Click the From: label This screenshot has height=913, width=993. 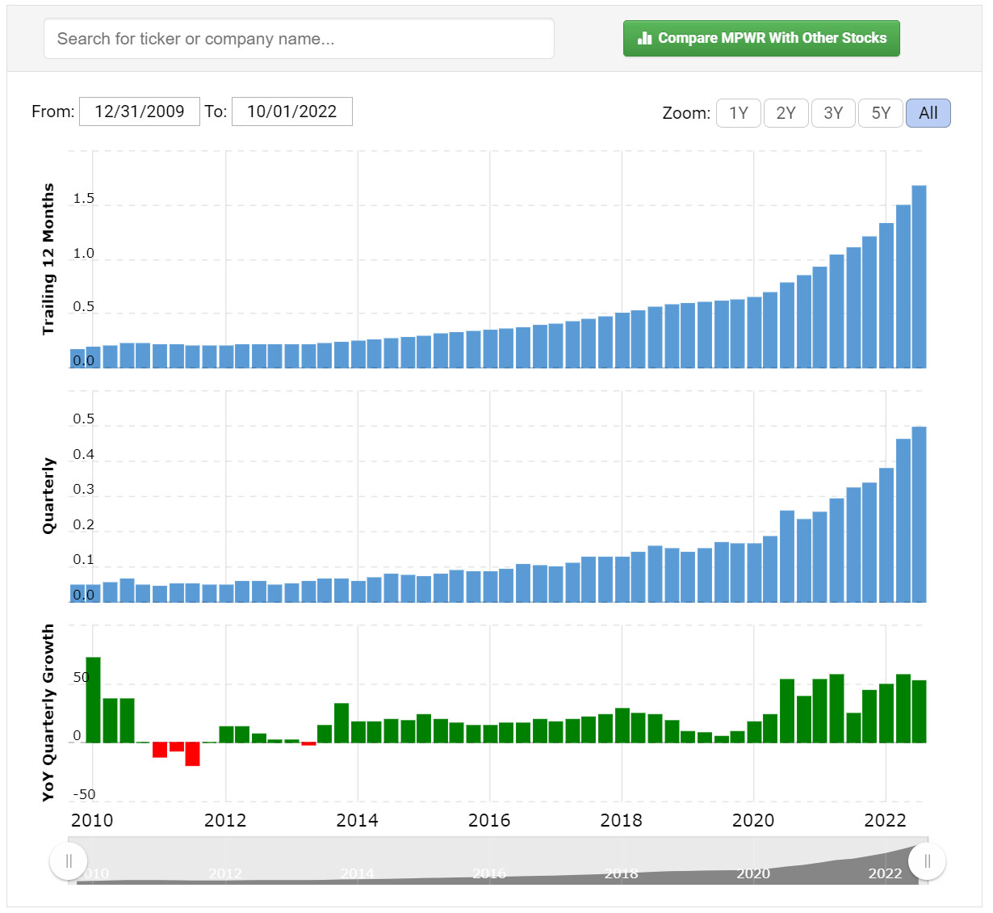[x=53, y=111]
